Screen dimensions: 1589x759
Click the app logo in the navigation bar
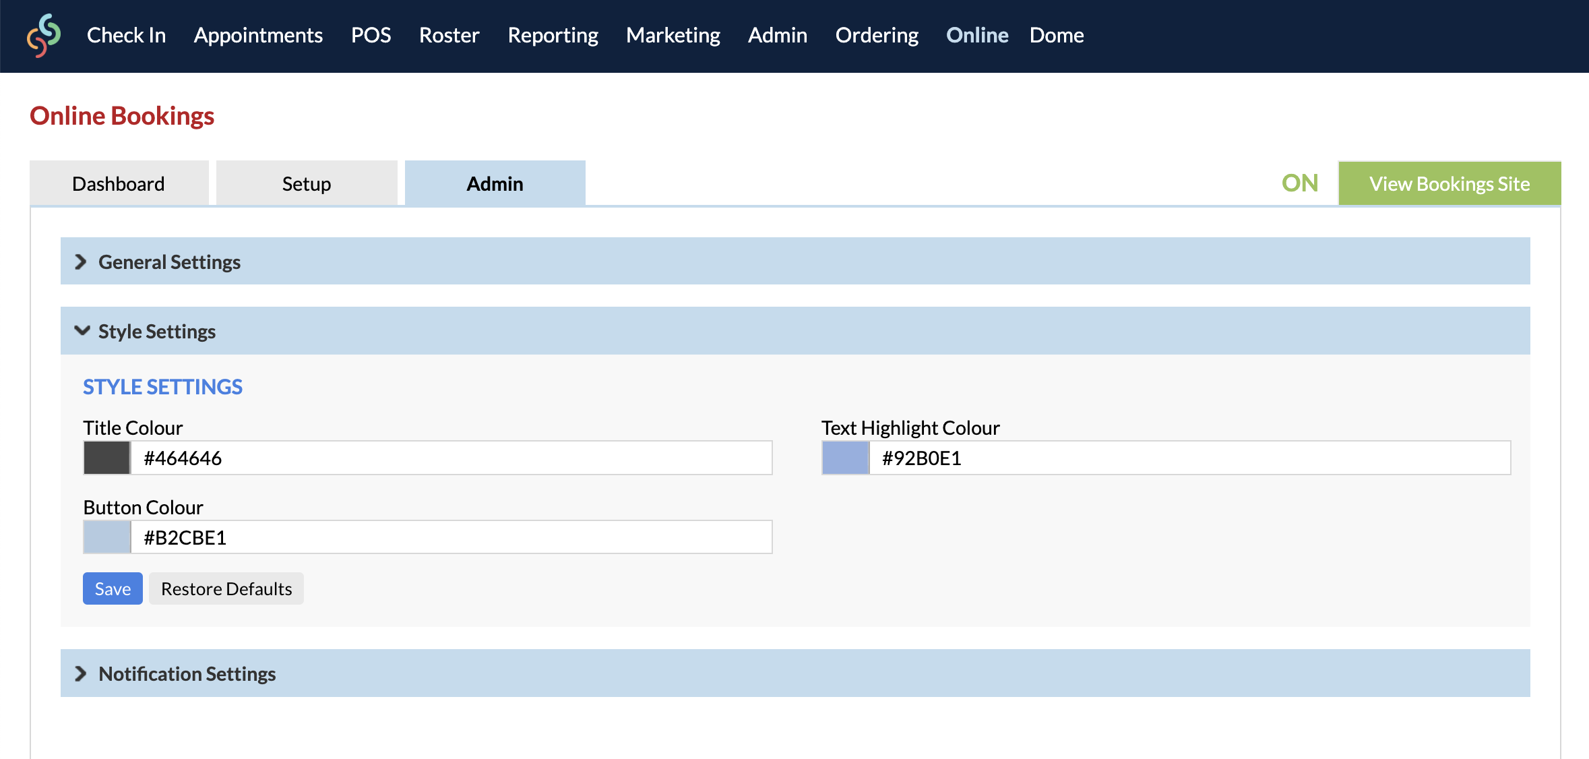pyautogui.click(x=44, y=36)
